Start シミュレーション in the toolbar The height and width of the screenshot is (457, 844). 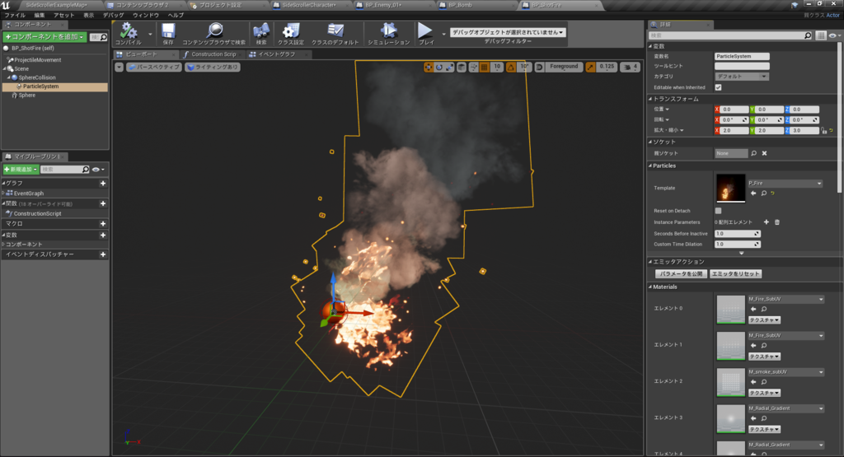tap(389, 33)
